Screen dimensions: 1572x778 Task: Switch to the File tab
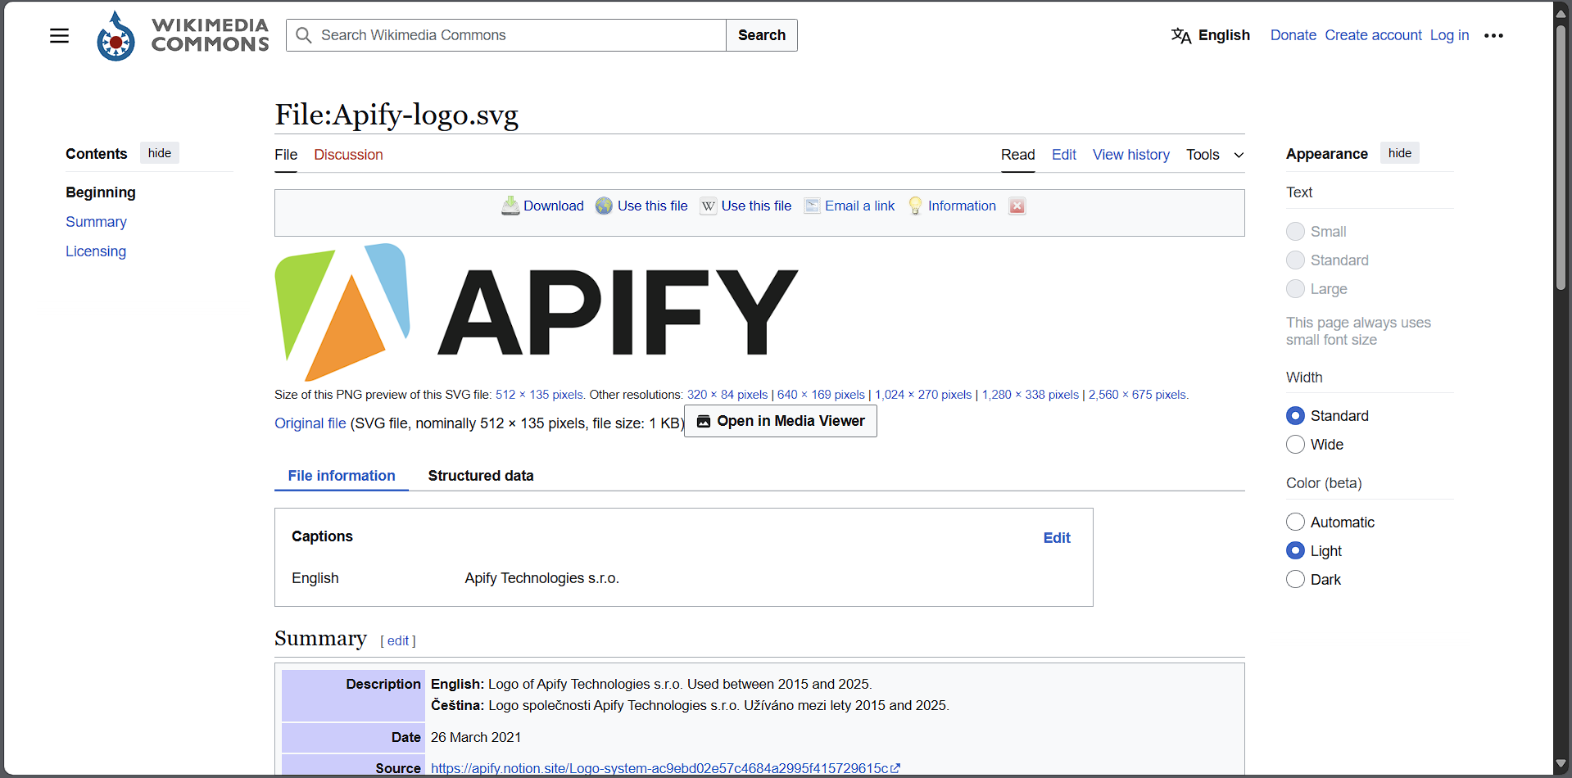coord(286,155)
